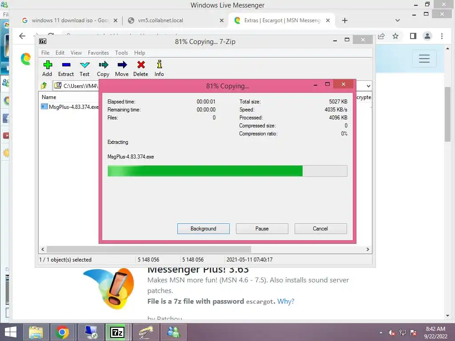Close the windows 11 download iso tab
455x341 pixels.
click(x=115, y=20)
